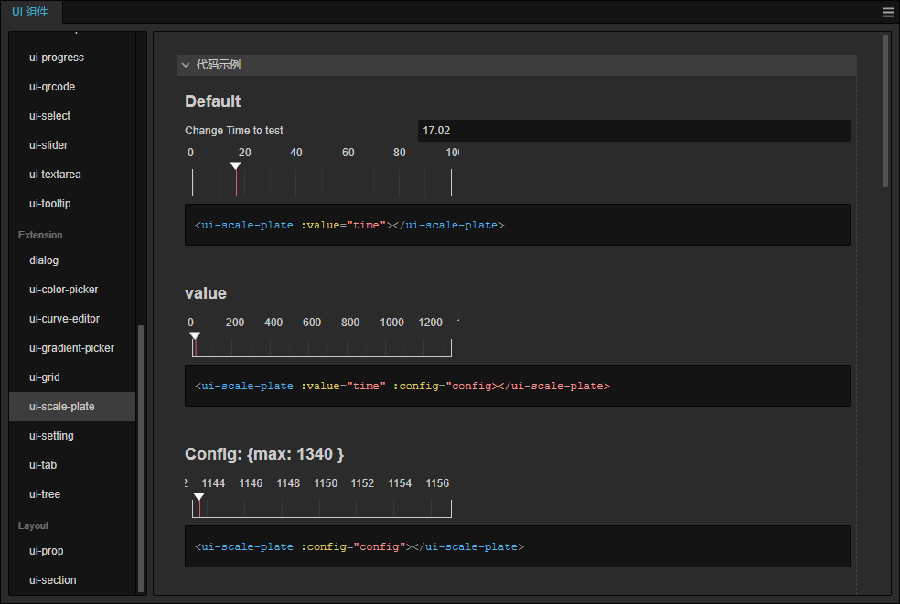Show the ui-textarea page
Image resolution: width=900 pixels, height=604 pixels.
[x=55, y=175]
